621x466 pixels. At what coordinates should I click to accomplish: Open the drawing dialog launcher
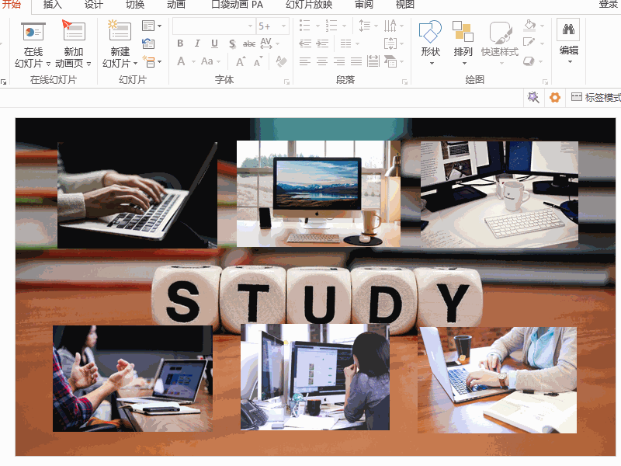point(546,82)
